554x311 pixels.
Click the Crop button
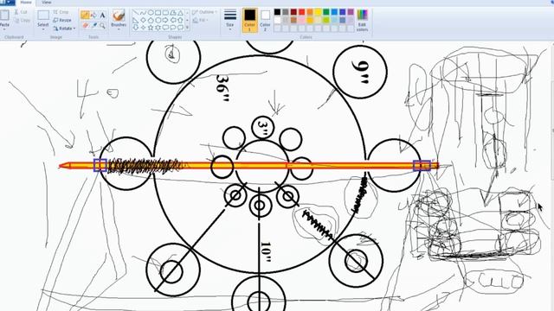[x=61, y=12]
